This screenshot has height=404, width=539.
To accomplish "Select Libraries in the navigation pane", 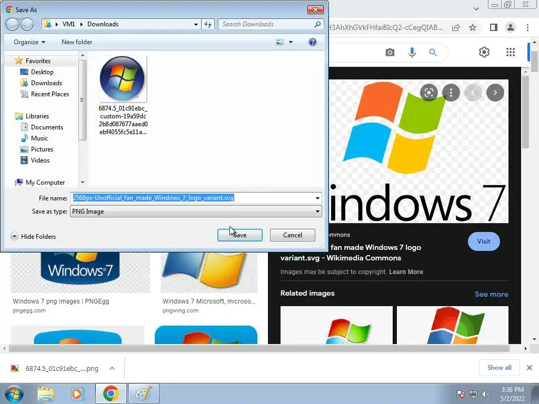I will click(37, 116).
